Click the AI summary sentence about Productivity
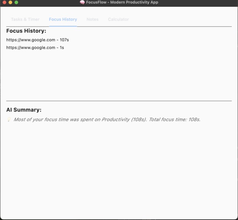 coord(107,119)
